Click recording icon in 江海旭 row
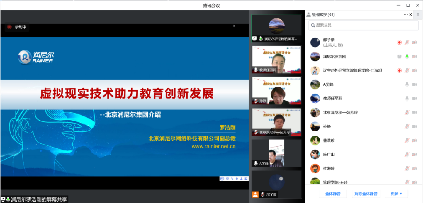This screenshot has height=203, width=423. pos(400,71)
